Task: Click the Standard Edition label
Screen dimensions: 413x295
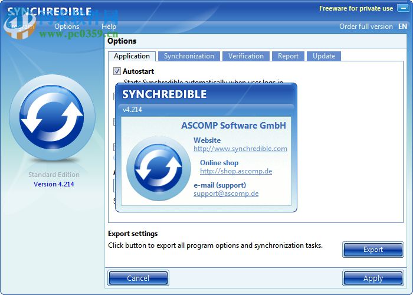Action: (x=54, y=175)
